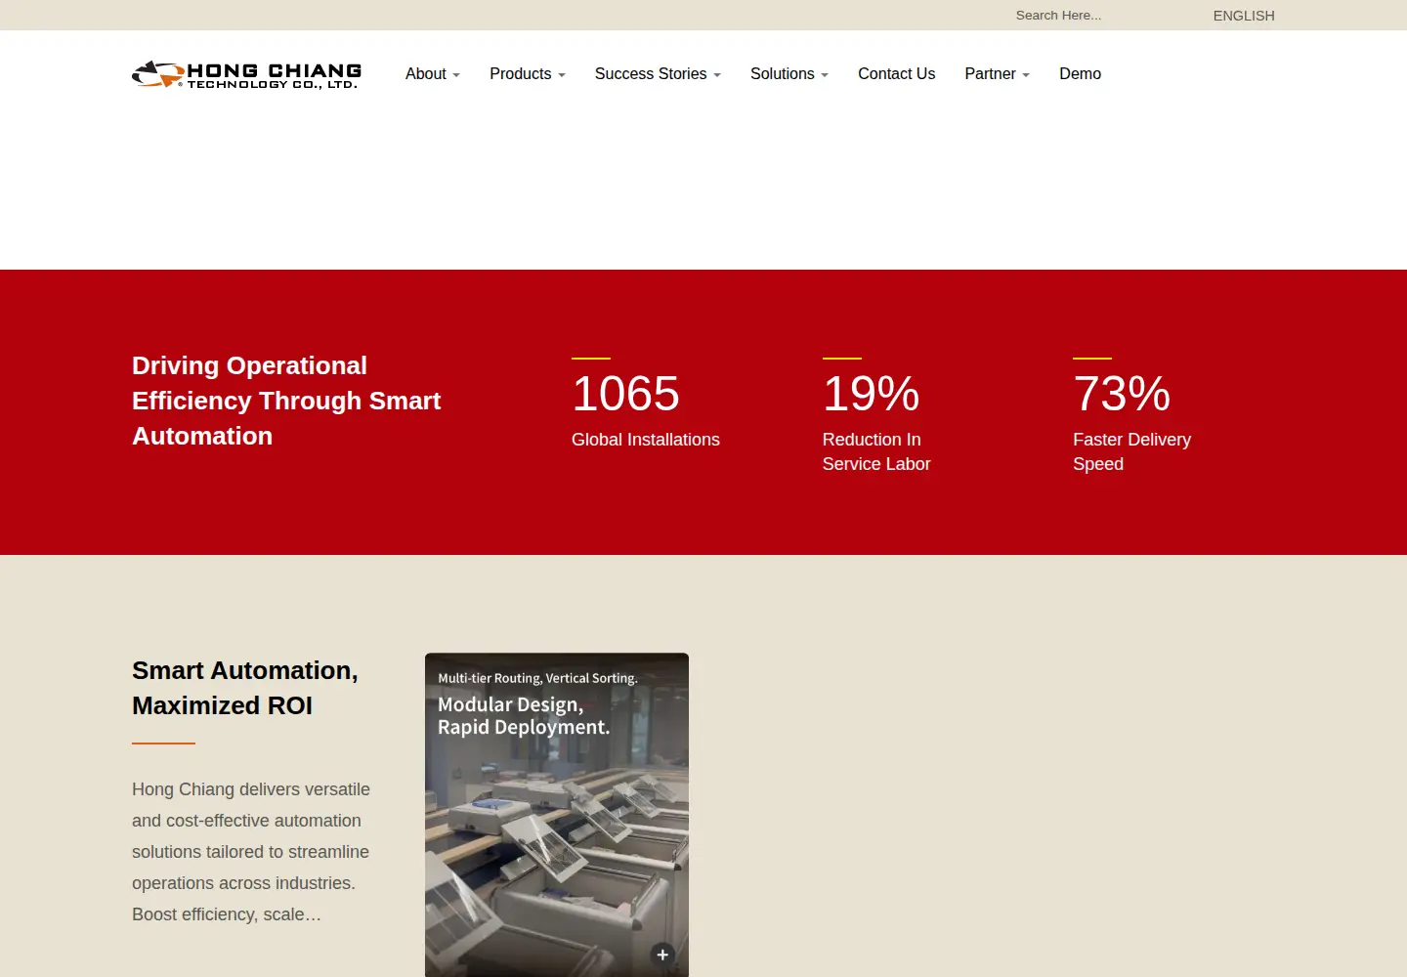
Task: Expand the Solutions dropdown menu
Action: click(x=789, y=74)
